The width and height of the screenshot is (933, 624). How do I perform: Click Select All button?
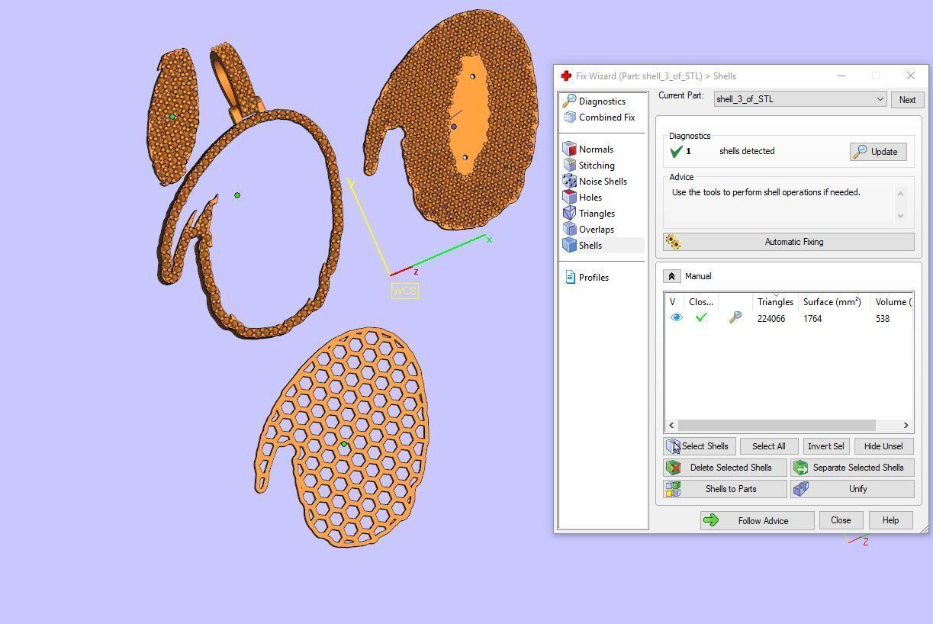(768, 446)
